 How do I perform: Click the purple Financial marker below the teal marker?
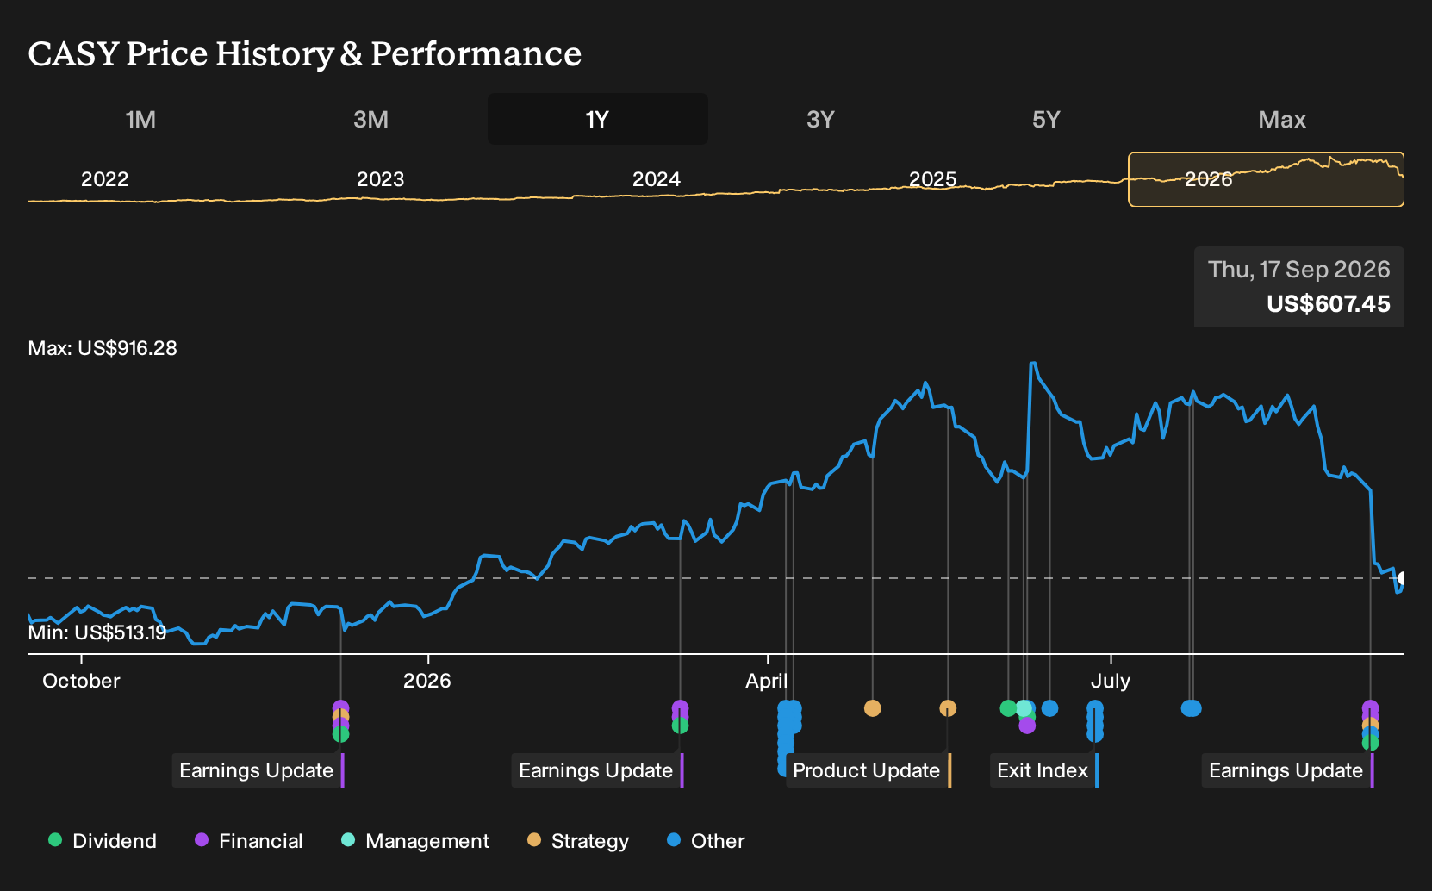[x=1027, y=726]
